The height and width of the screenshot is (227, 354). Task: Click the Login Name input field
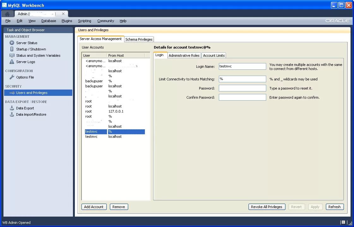(242, 66)
